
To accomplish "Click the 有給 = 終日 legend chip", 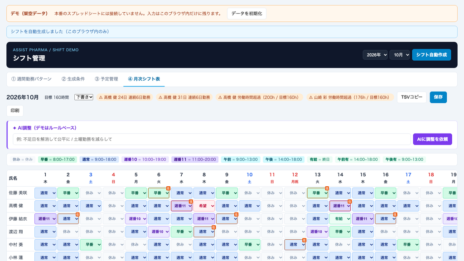I will 319,159.
